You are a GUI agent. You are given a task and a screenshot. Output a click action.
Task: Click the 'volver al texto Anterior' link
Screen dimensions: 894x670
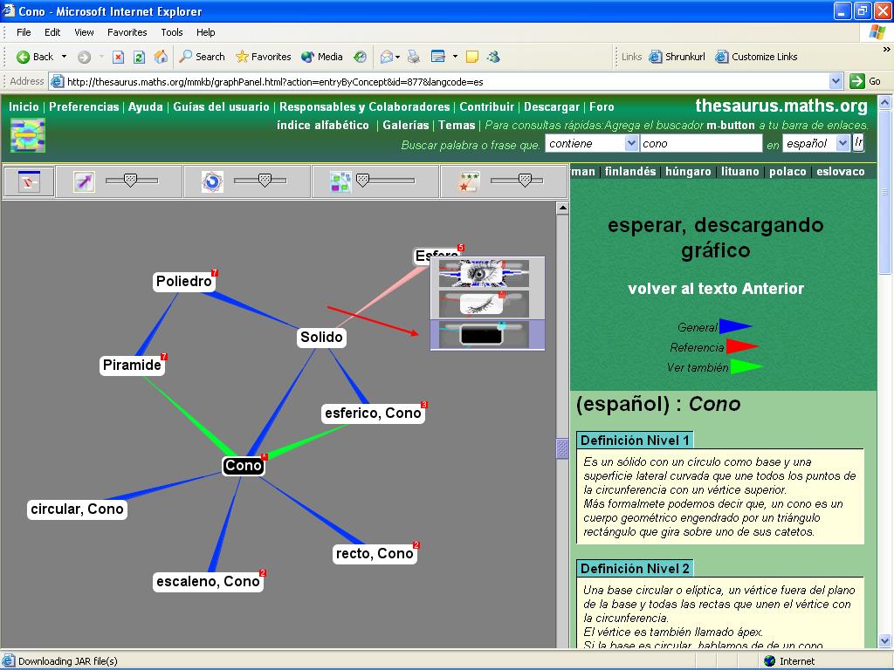[x=715, y=289]
